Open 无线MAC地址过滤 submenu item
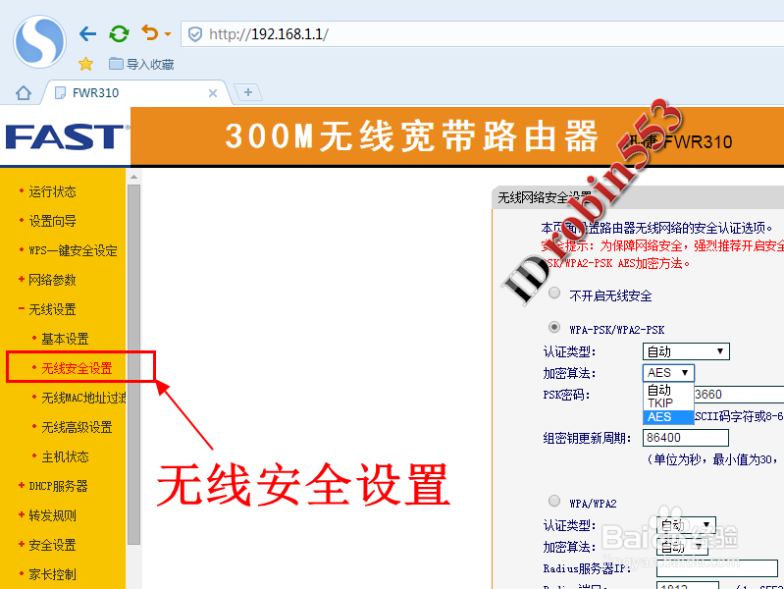 click(83, 398)
